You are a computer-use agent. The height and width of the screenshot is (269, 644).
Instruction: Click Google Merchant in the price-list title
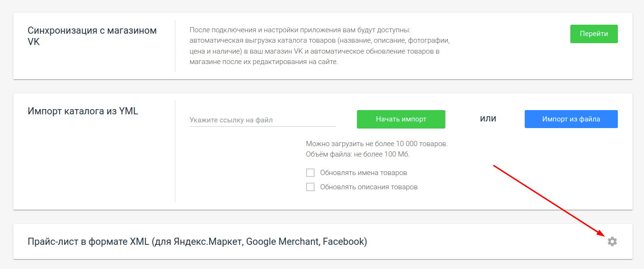coord(282,241)
